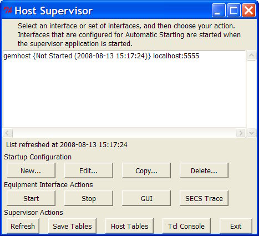Click the scroll up arrow on list

251,56
